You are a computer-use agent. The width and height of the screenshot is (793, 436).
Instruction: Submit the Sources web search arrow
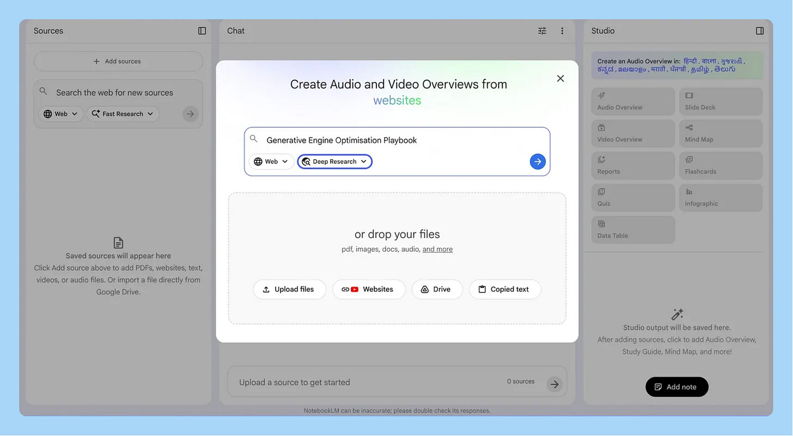[x=190, y=114]
